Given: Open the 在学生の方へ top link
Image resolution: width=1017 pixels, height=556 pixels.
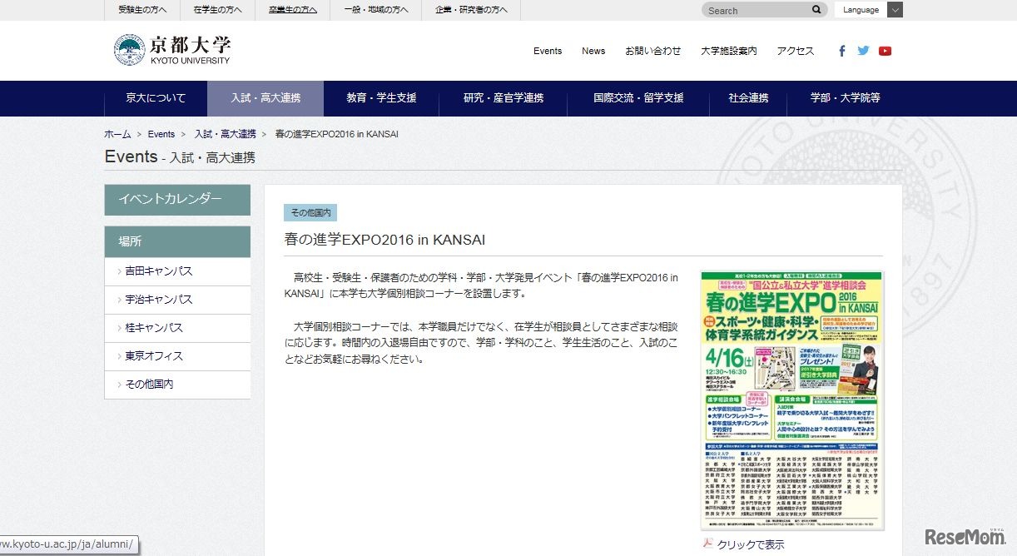Looking at the screenshot, I should point(217,10).
